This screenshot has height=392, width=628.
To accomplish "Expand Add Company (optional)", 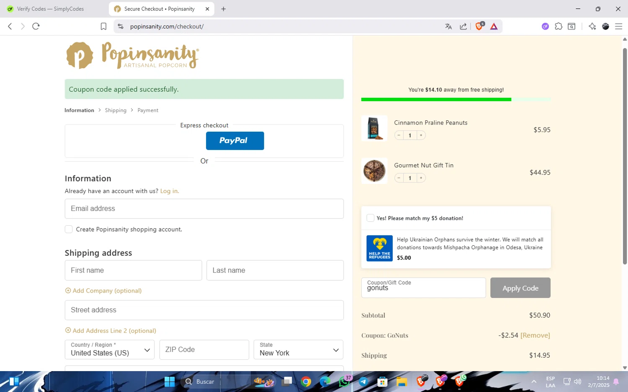I will click(x=103, y=290).
